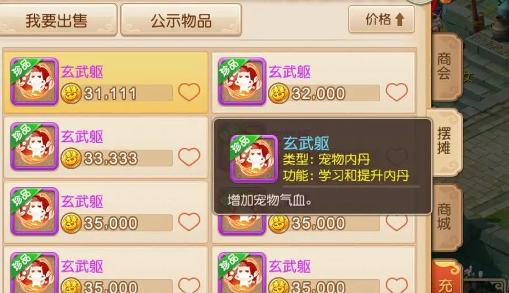This screenshot has height=293, width=509.
Task: Select the 玄武躯 item icon priced 31,111
Action: pyautogui.click(x=35, y=81)
